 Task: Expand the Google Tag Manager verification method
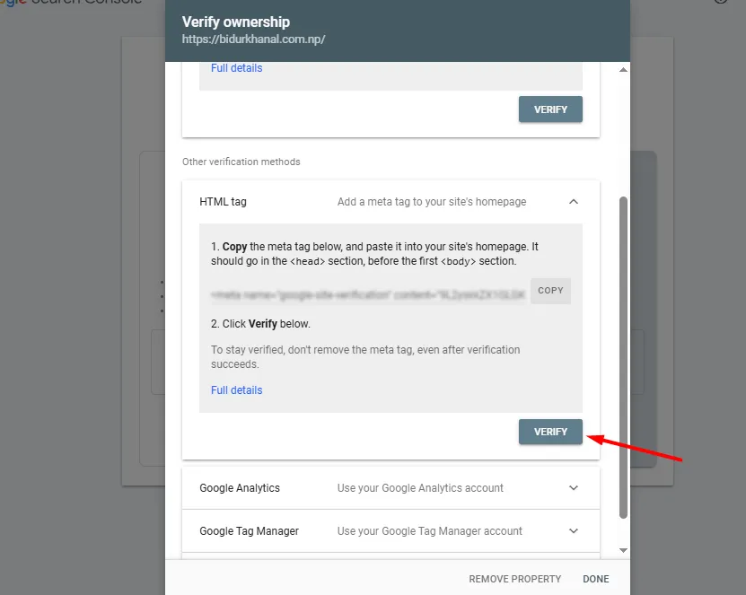click(x=574, y=531)
